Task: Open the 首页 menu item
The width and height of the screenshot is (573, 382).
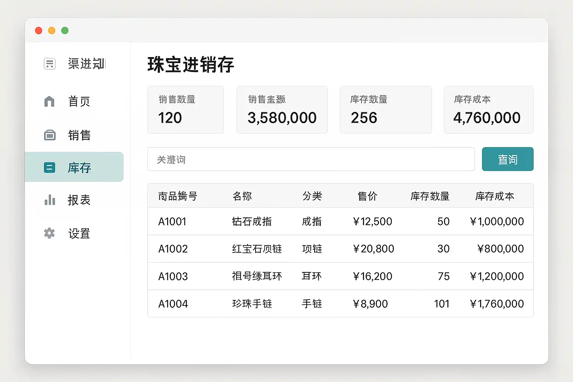Action: coord(79,101)
